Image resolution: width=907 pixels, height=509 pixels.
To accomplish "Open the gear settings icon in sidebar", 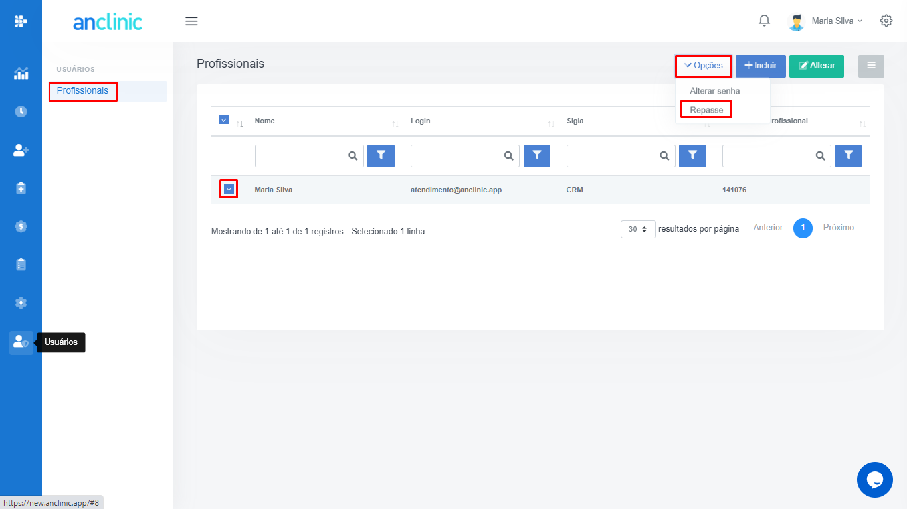I will coord(21,303).
